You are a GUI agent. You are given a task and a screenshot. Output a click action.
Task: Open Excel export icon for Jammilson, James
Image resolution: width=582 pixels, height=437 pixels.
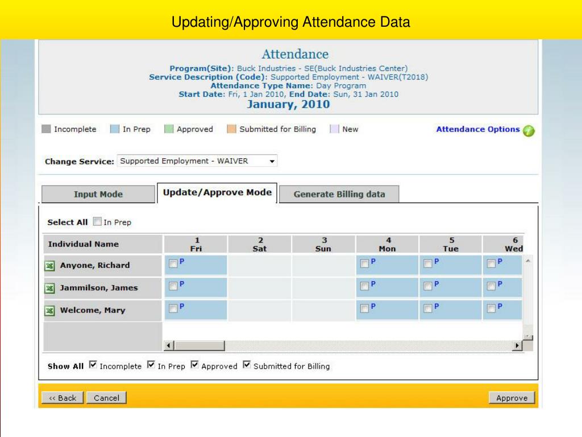(50, 288)
